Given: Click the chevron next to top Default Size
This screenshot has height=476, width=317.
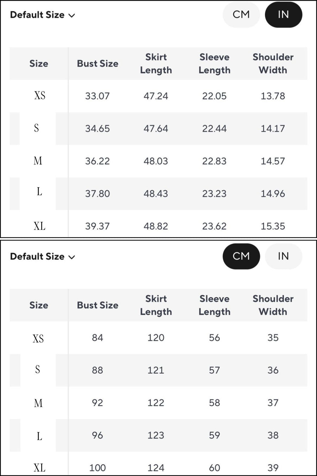Looking at the screenshot, I should click(x=72, y=16).
